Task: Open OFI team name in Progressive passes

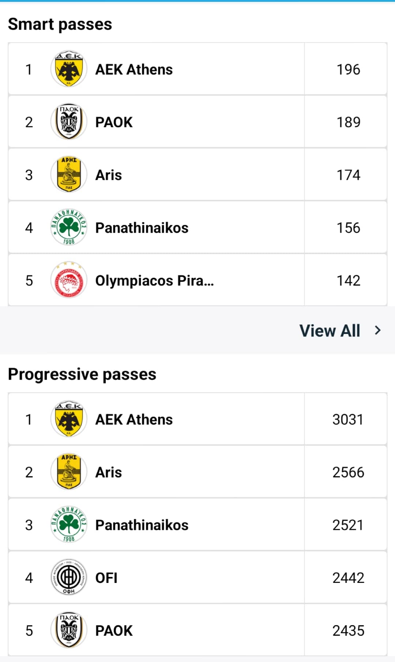Action: coord(106,578)
